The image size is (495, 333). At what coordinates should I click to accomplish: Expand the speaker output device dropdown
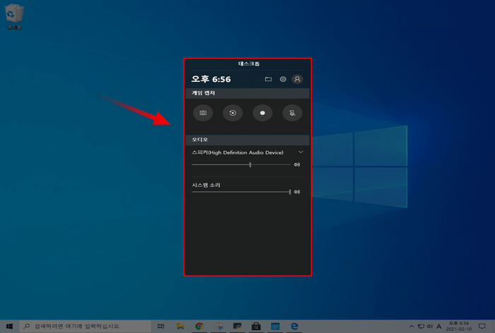301,152
